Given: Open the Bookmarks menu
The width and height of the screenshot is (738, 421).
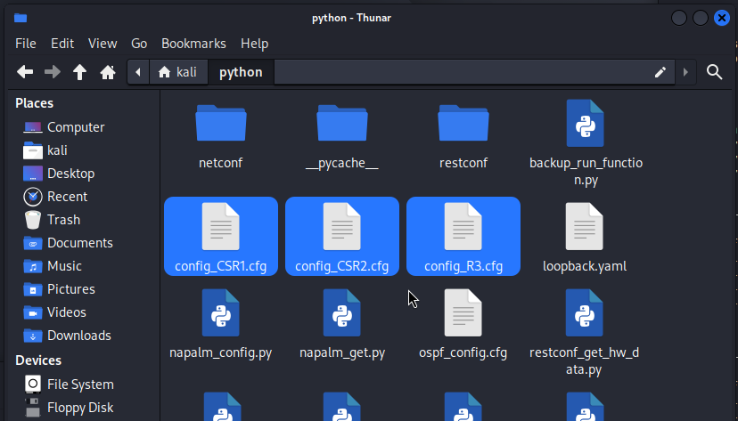Looking at the screenshot, I should pyautogui.click(x=193, y=44).
